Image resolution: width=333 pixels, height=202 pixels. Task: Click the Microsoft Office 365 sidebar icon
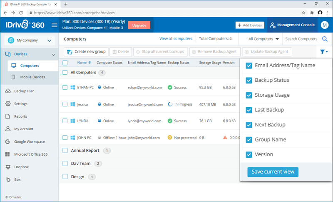point(8,154)
